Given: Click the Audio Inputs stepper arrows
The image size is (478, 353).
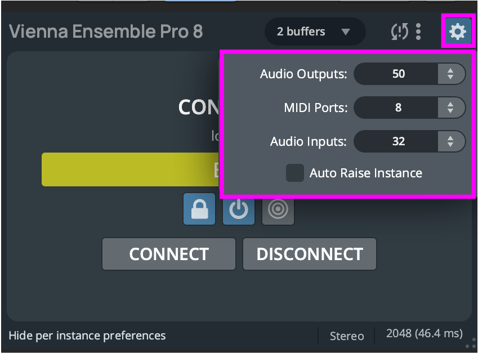Looking at the screenshot, I should pos(450,141).
